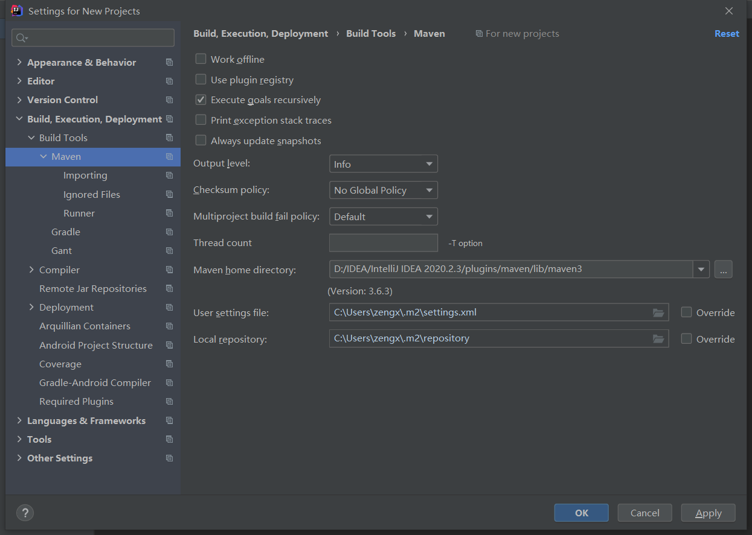Click the project-level icon beside Arquillian Containers
752x535 pixels.
pyautogui.click(x=169, y=326)
